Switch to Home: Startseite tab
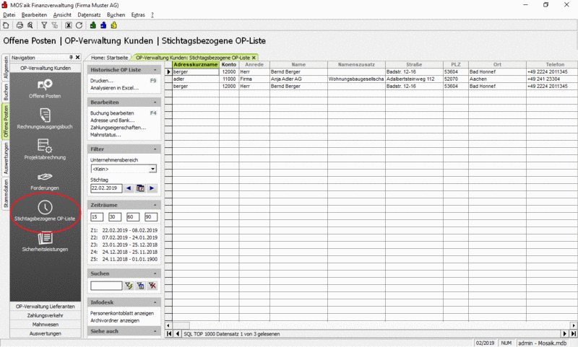578x347 pixels. [x=110, y=58]
